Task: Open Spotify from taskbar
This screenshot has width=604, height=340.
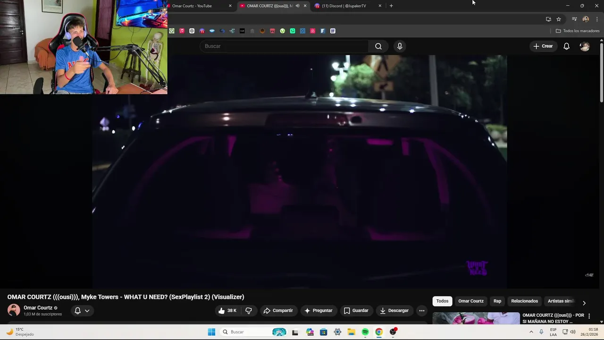Action: pos(365,332)
